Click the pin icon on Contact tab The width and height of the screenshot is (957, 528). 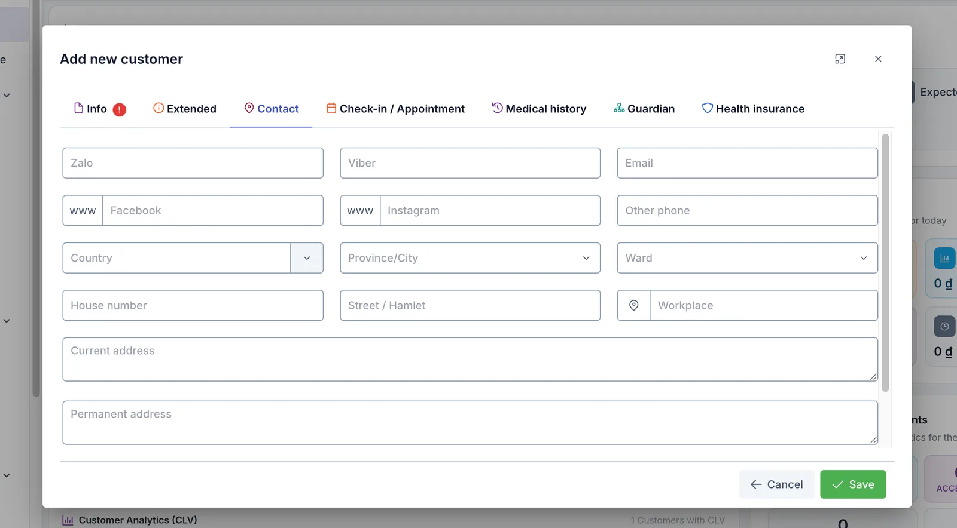pyautogui.click(x=249, y=108)
